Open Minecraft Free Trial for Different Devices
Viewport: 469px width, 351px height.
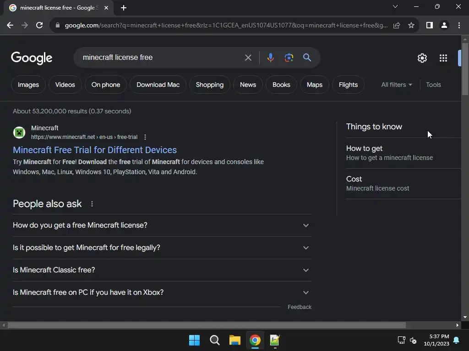[x=95, y=150]
